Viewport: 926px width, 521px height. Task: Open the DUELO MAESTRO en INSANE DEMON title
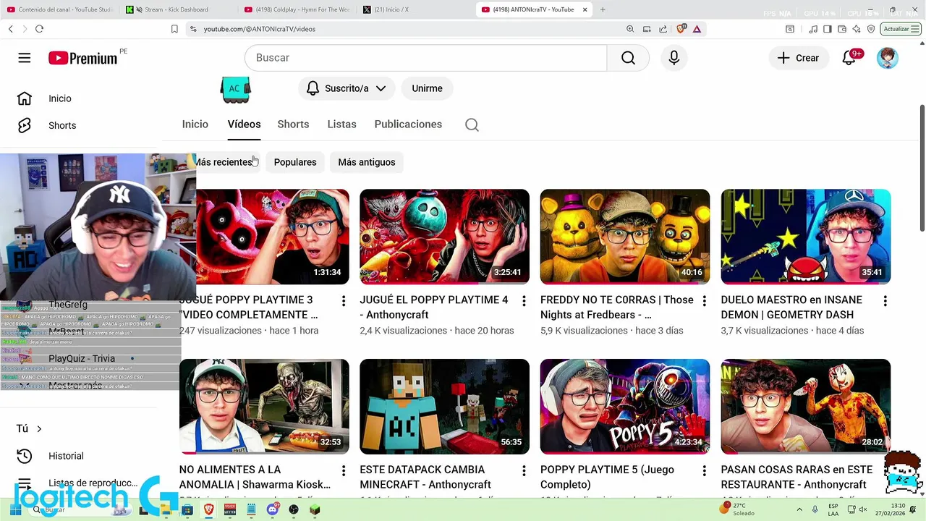[792, 307]
